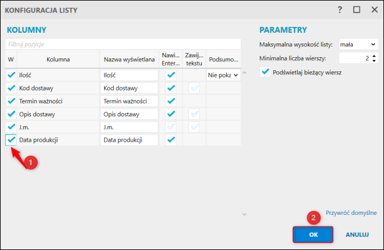The height and width of the screenshot is (250, 384).
Task: Maximize the Konfiguracja listy dialog
Action: 357,10
